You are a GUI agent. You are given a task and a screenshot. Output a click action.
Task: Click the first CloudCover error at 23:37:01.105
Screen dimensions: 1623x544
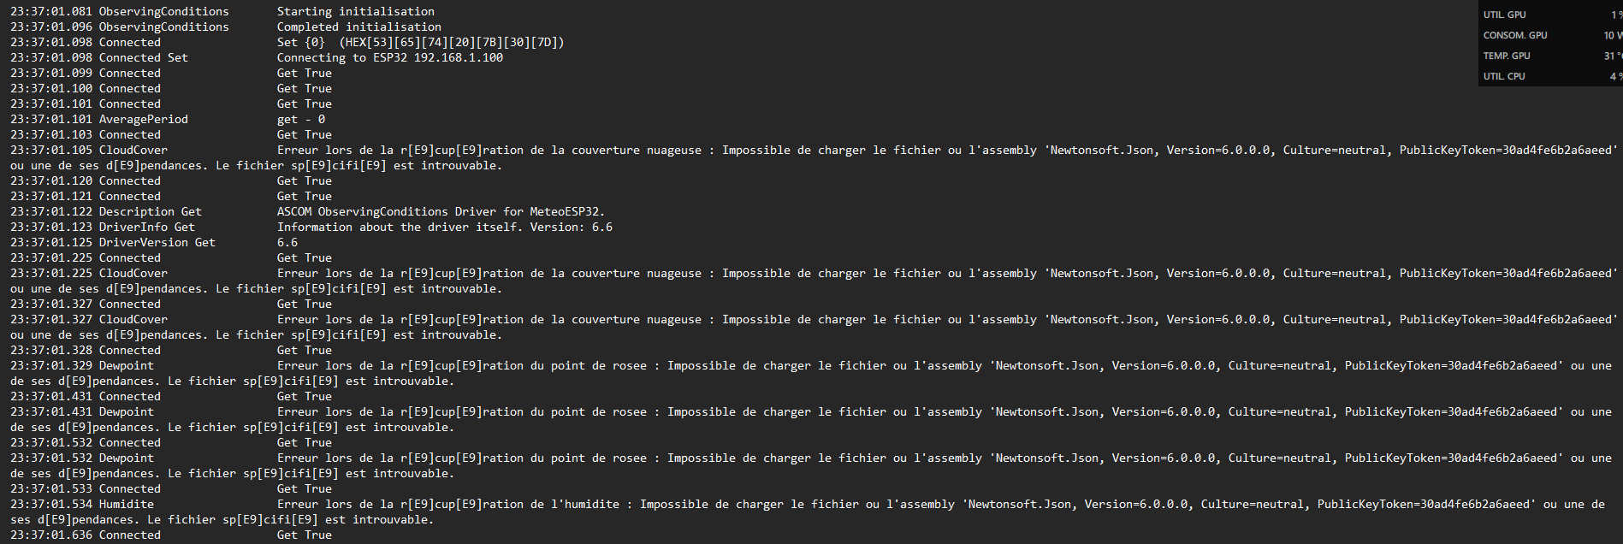pyautogui.click(x=133, y=150)
